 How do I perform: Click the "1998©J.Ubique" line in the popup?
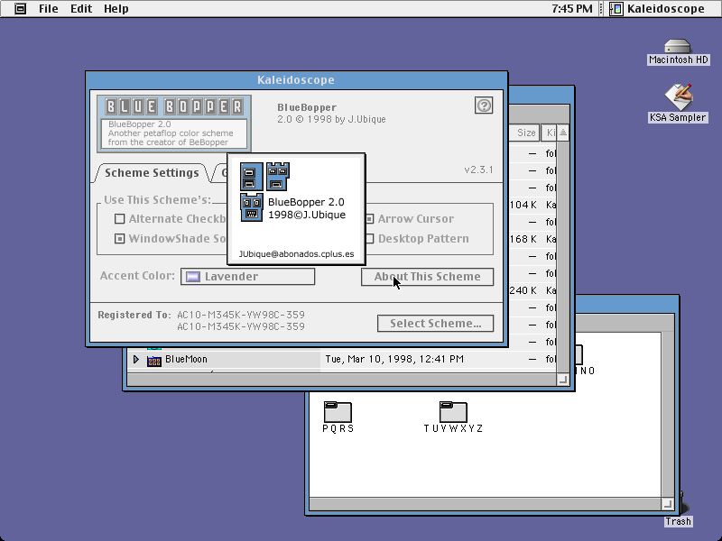[307, 215]
